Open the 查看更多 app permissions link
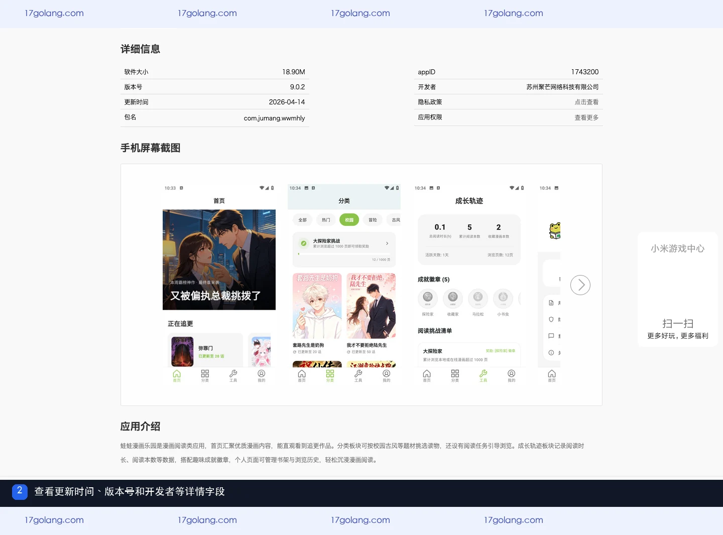723x535 pixels. coord(586,117)
